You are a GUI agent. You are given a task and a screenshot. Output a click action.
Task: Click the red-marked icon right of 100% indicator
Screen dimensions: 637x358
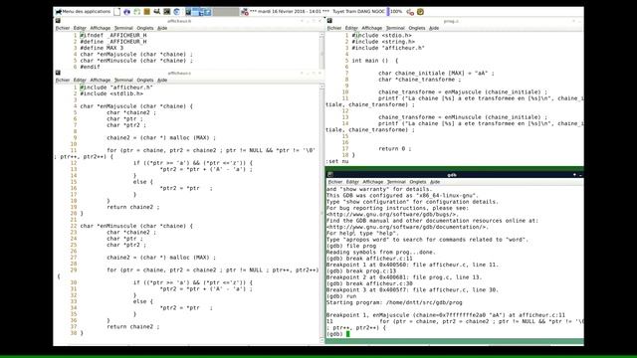click(x=410, y=12)
